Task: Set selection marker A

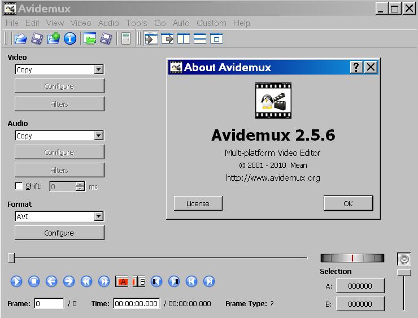Action: [121, 281]
